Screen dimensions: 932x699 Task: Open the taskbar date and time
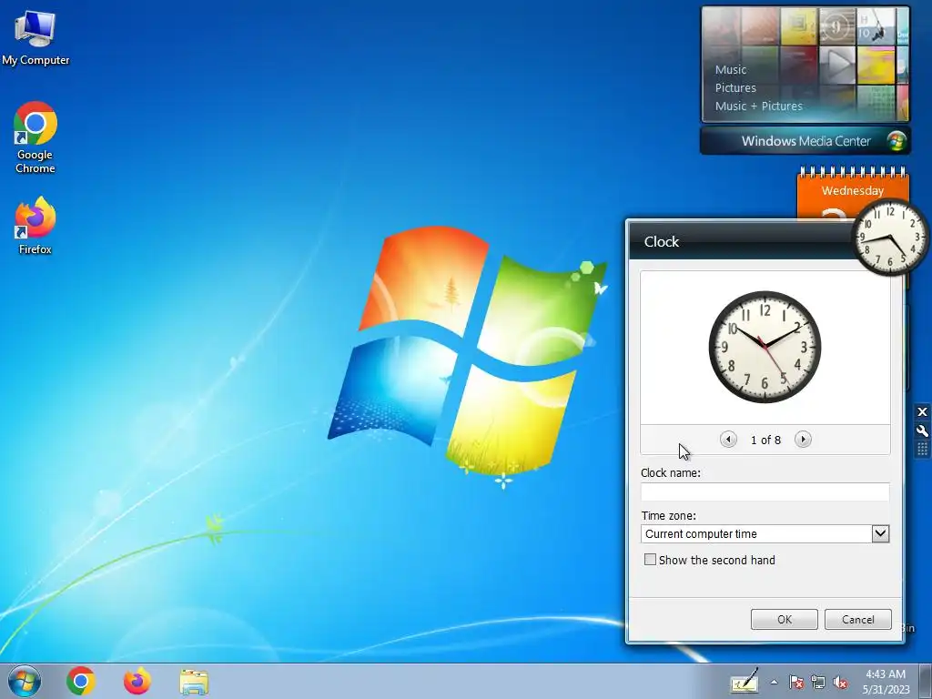click(x=886, y=682)
